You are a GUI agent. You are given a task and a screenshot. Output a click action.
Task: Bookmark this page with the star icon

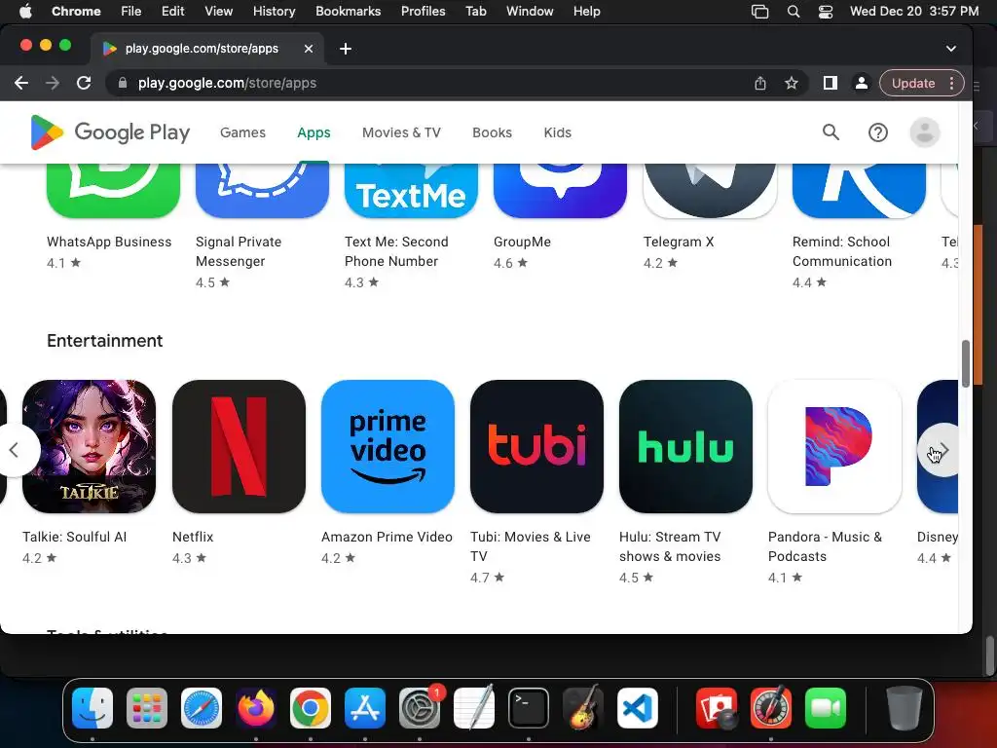pyautogui.click(x=791, y=84)
